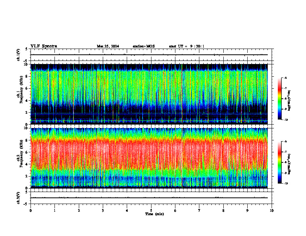This screenshot has width=306, height=236.
Task: Click the ch.2 spectrogram color bar
Action: point(279,162)
